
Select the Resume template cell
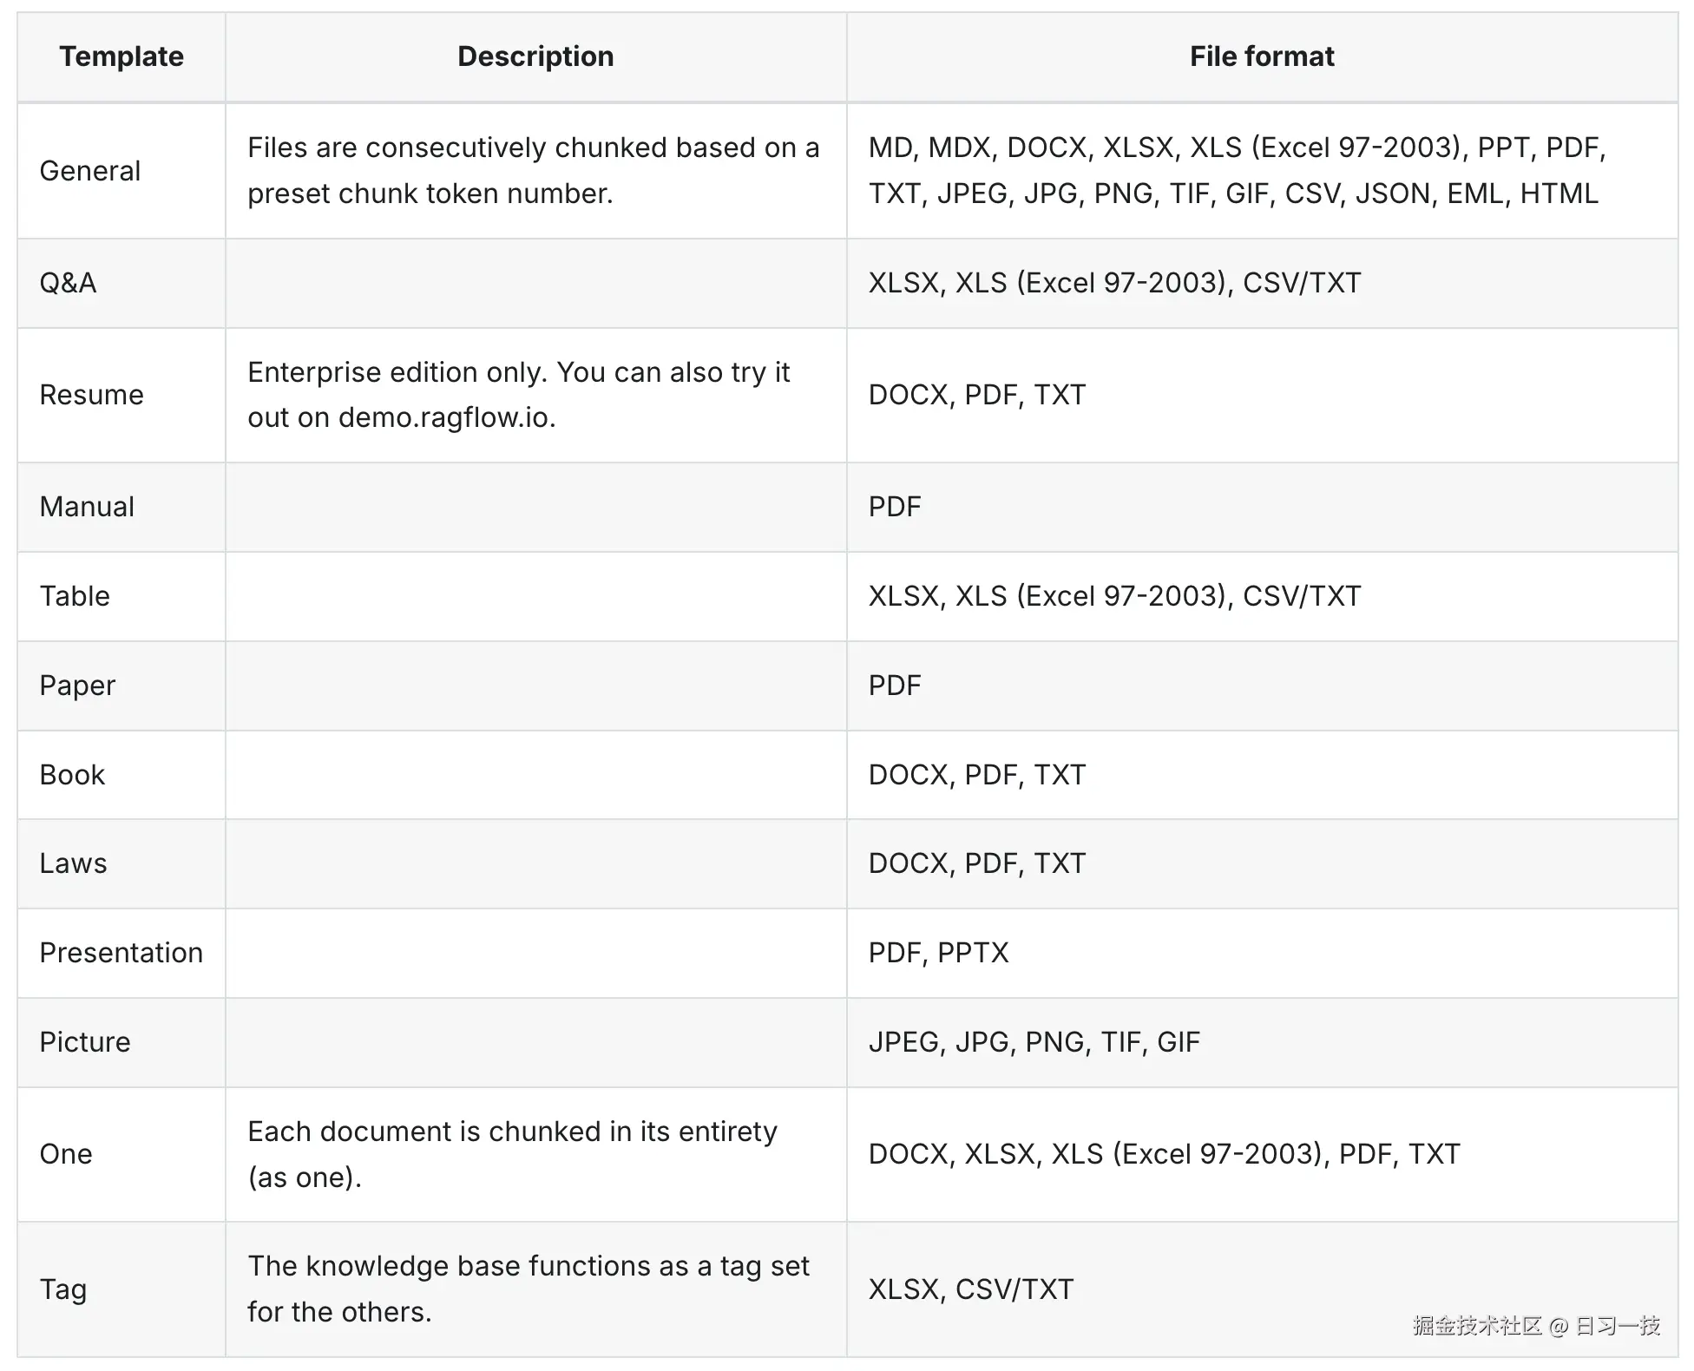(91, 395)
